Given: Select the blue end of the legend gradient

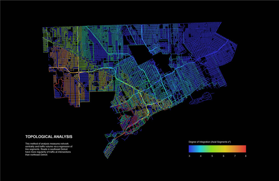Looking at the screenshot, I should (x=191, y=149).
